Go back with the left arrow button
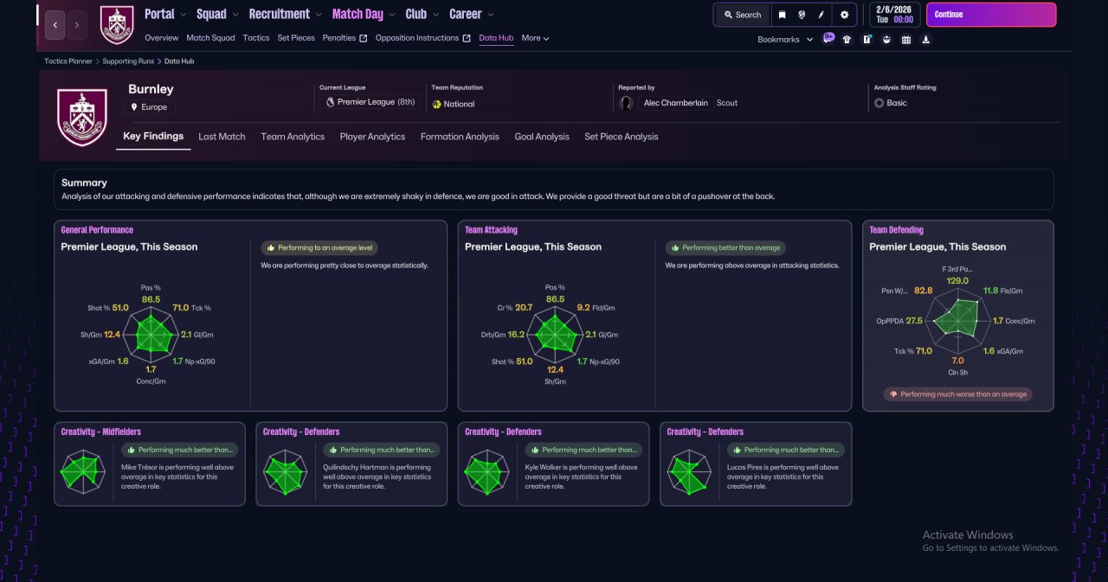The width and height of the screenshot is (1108, 582). pyautogui.click(x=55, y=25)
